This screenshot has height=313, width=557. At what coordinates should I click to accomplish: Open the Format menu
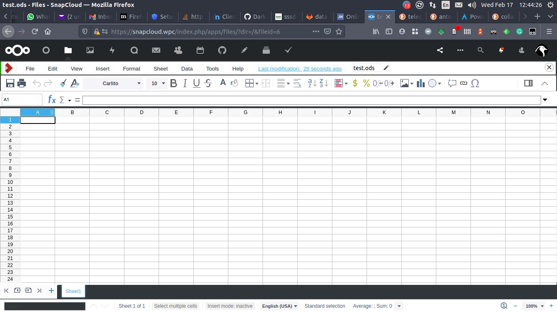(131, 68)
